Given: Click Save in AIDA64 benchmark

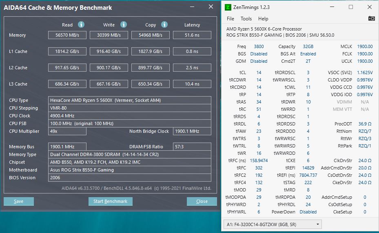Looking at the screenshot, I should (19, 201).
